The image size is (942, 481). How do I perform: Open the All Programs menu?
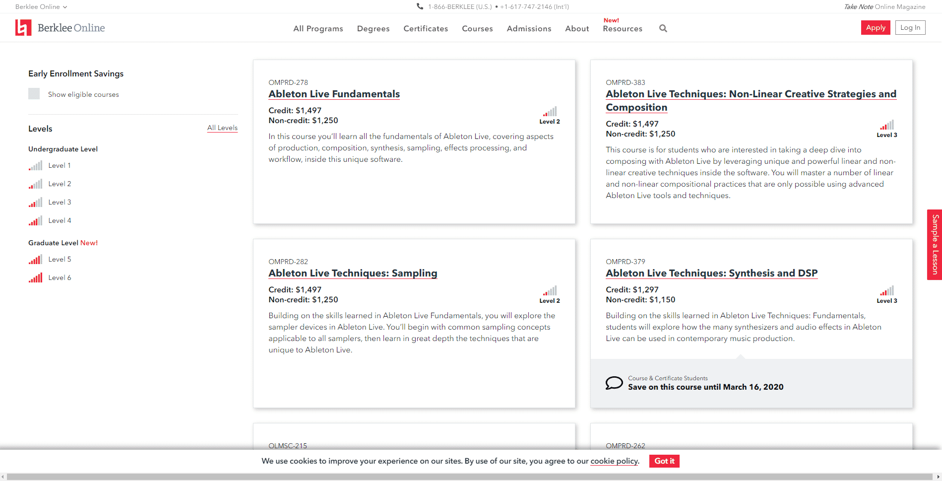pyautogui.click(x=318, y=29)
